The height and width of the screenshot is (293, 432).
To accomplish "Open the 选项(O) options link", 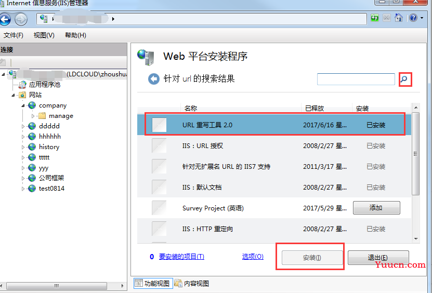I will click(x=253, y=257).
